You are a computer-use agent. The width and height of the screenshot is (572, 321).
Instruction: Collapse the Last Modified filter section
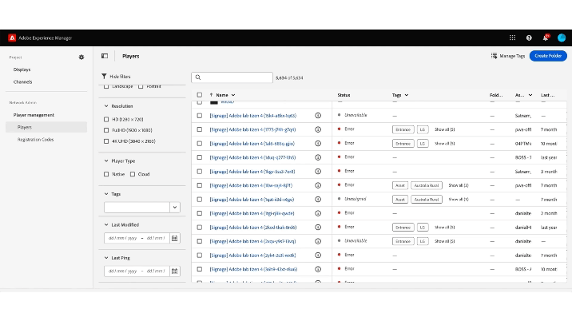(106, 224)
